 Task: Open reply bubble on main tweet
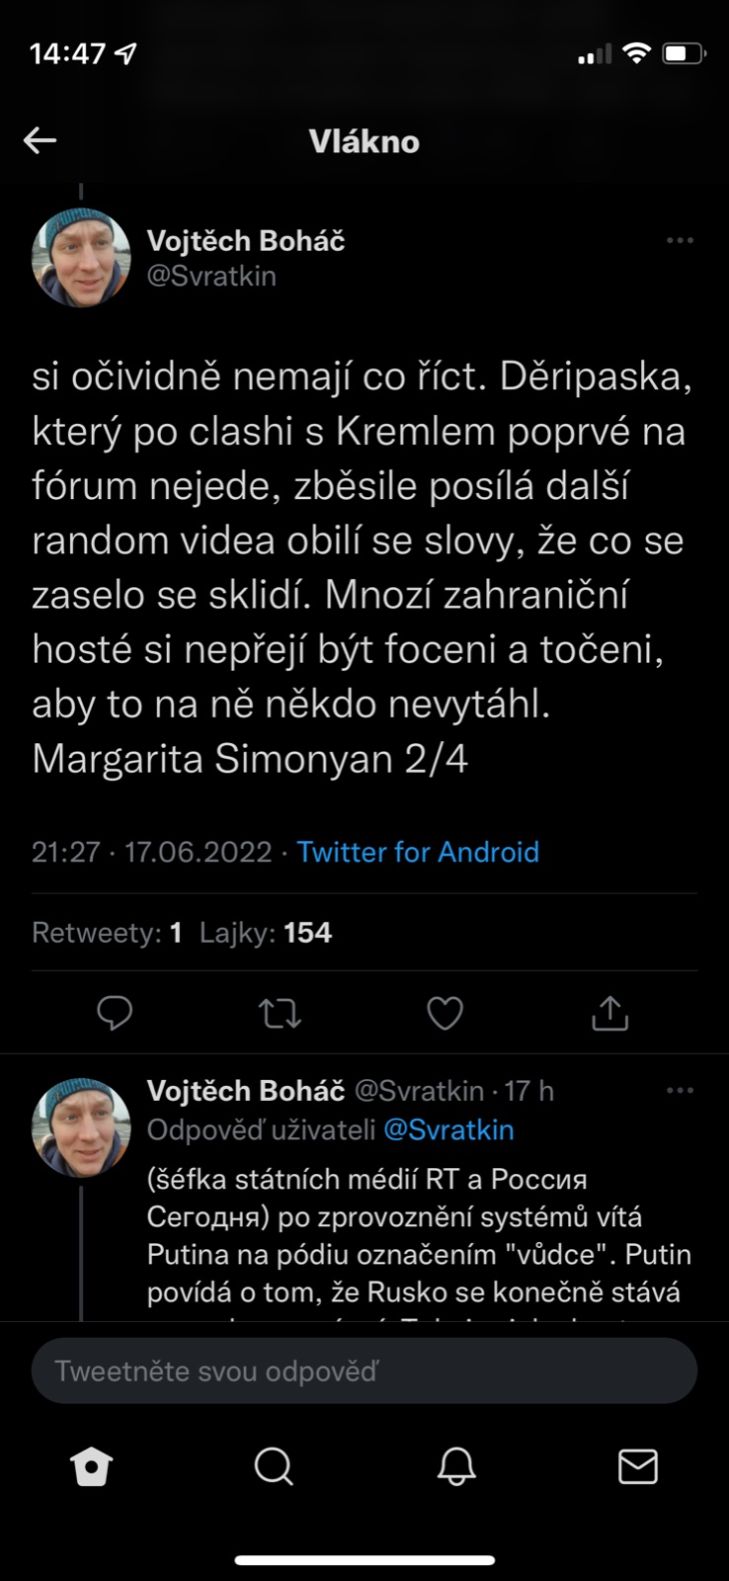[115, 1013]
